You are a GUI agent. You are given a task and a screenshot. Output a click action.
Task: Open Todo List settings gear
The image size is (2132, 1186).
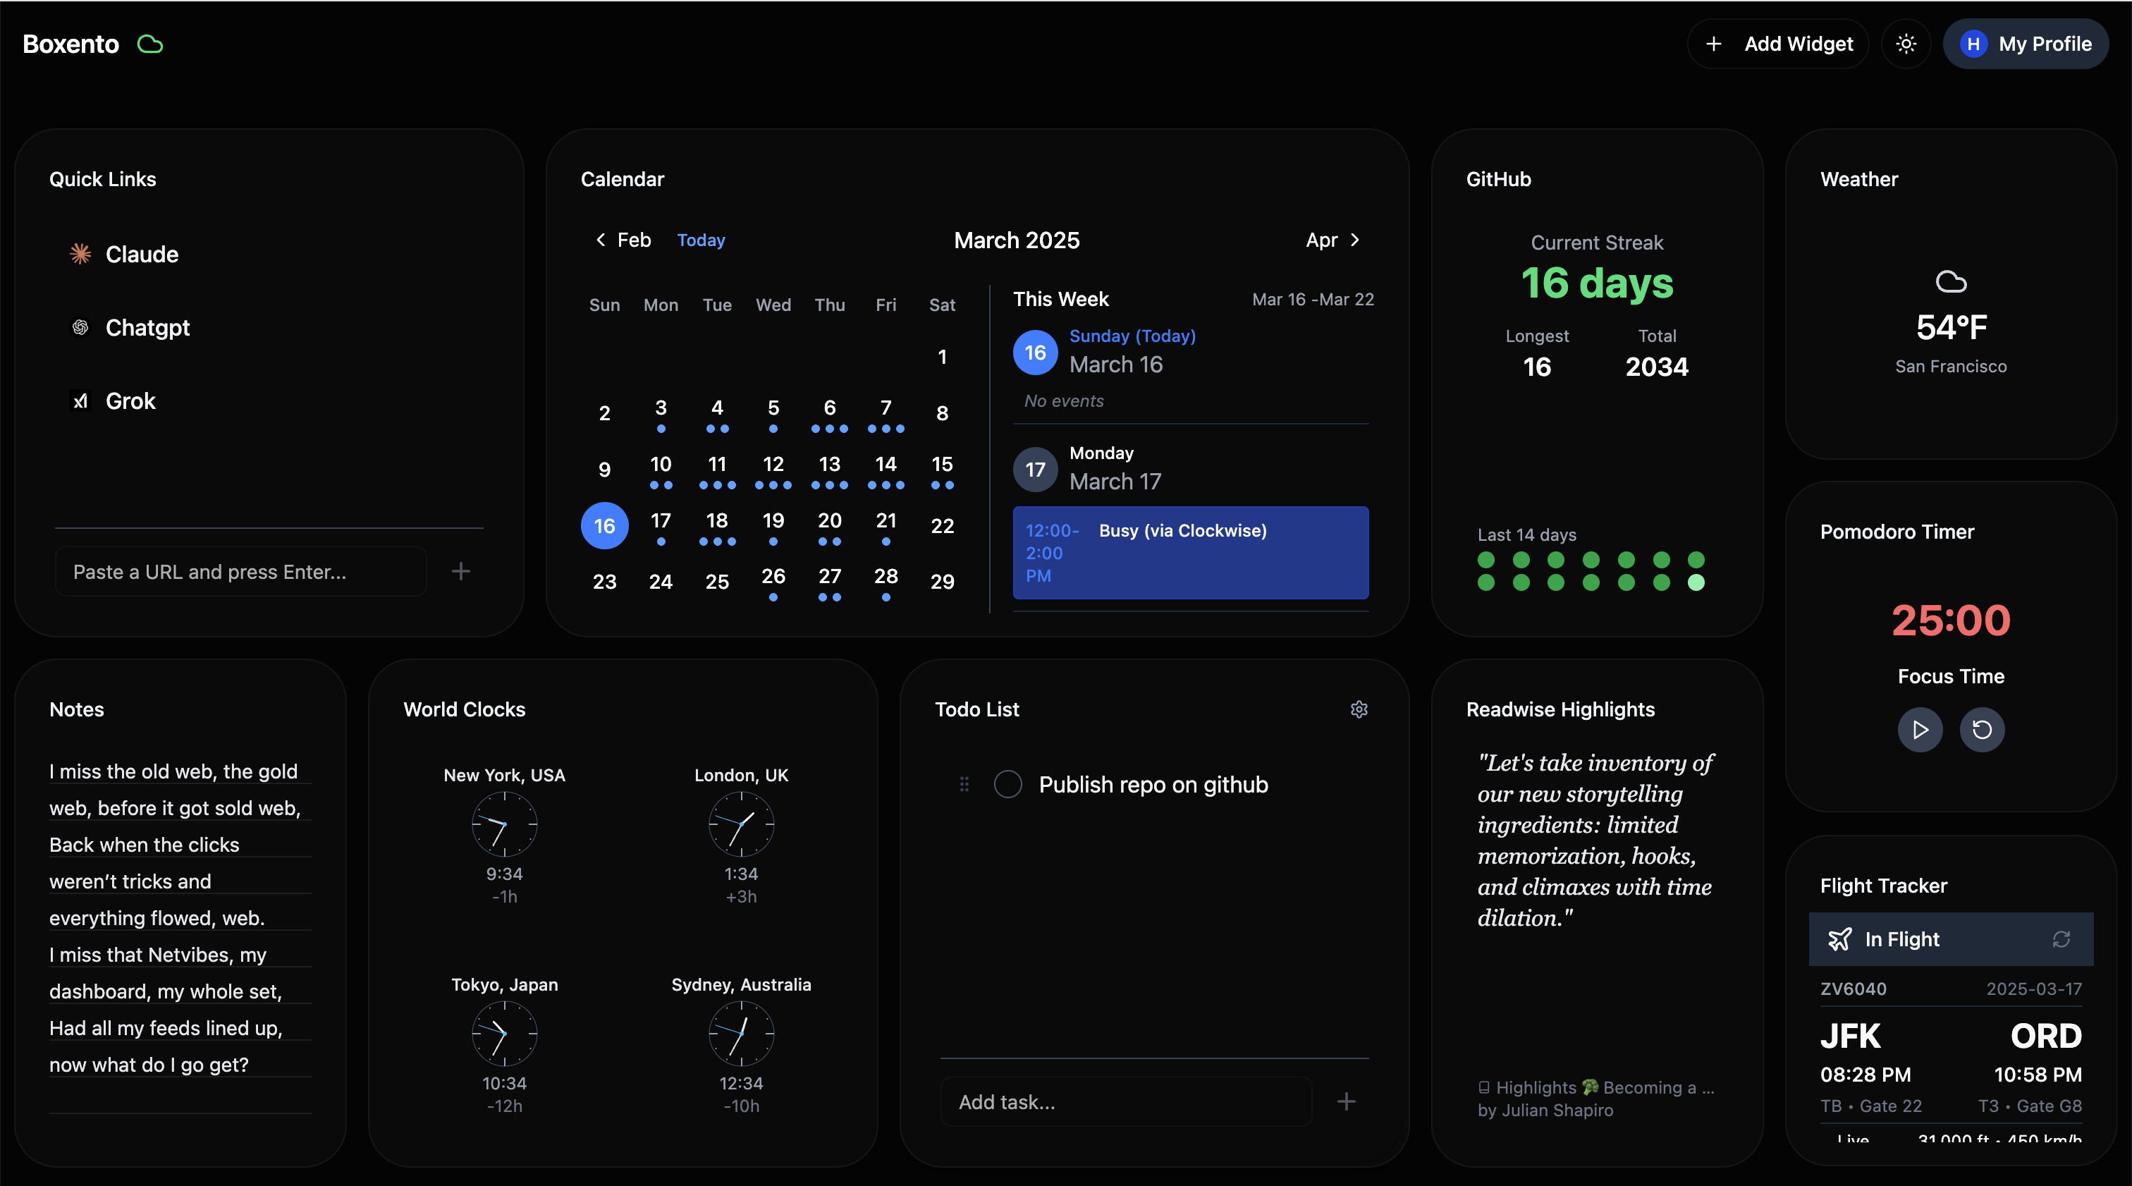1359,709
